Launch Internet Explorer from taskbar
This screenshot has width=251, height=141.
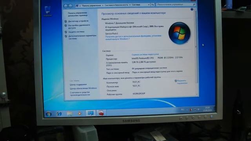click(x=59, y=114)
